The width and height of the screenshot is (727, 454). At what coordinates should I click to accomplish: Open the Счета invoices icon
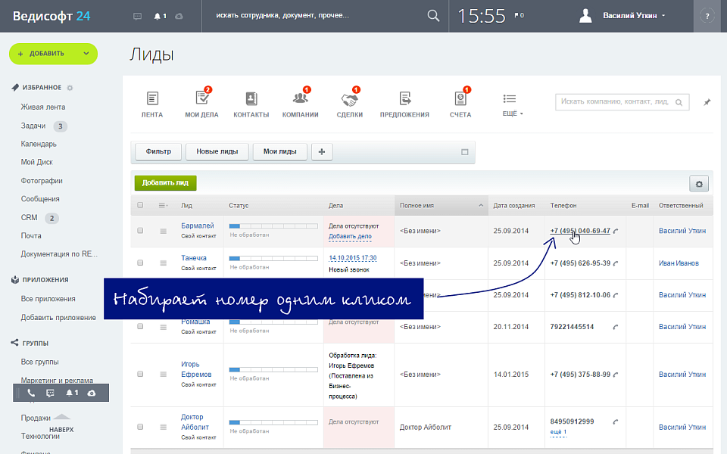460,99
